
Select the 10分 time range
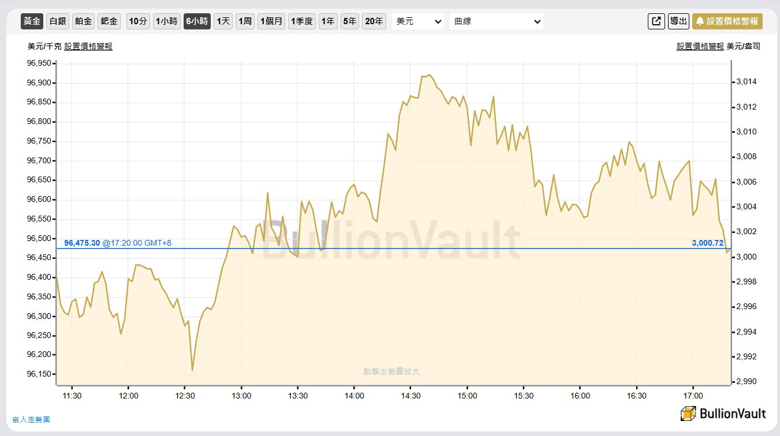pos(138,21)
